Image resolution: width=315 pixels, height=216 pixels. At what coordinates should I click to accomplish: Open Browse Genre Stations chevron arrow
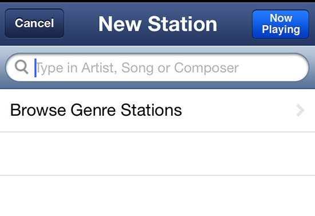click(x=300, y=111)
